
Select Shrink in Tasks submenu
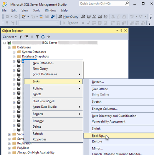click(119, 129)
